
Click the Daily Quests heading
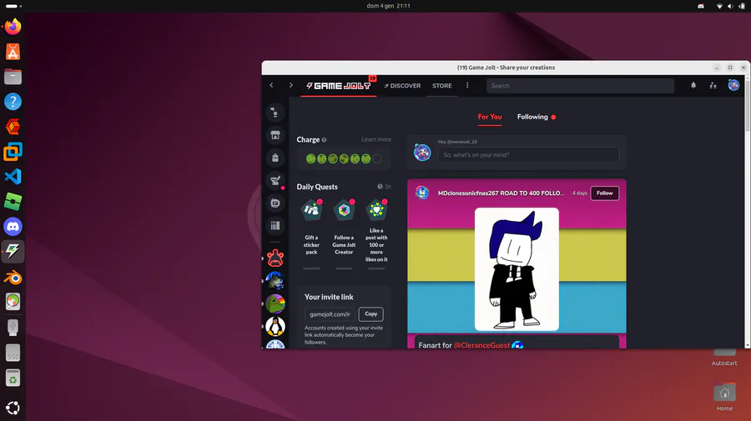[x=317, y=187]
